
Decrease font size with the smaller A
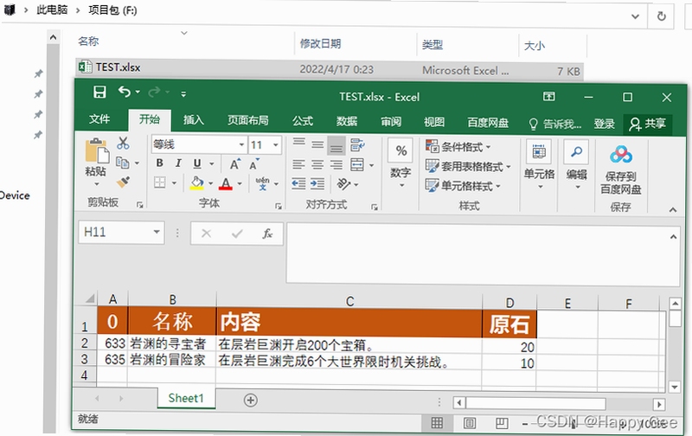(254, 164)
